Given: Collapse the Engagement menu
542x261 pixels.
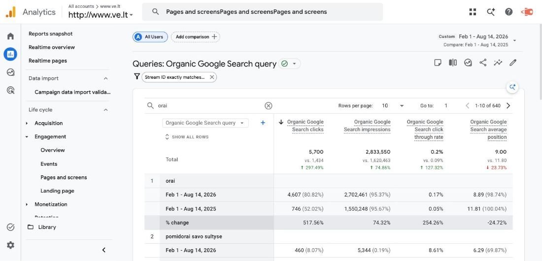Looking at the screenshot, I should coord(27,137).
